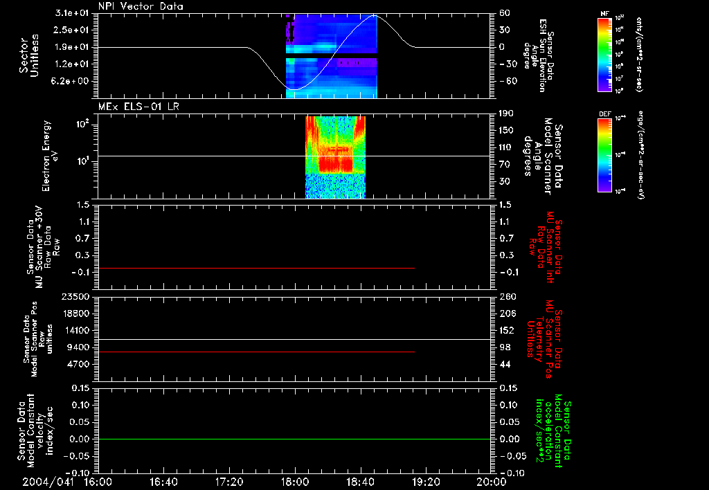Image resolution: width=709 pixels, height=490 pixels.
Task: Click the white Model Scanner Pos line
Action: [x=294, y=339]
